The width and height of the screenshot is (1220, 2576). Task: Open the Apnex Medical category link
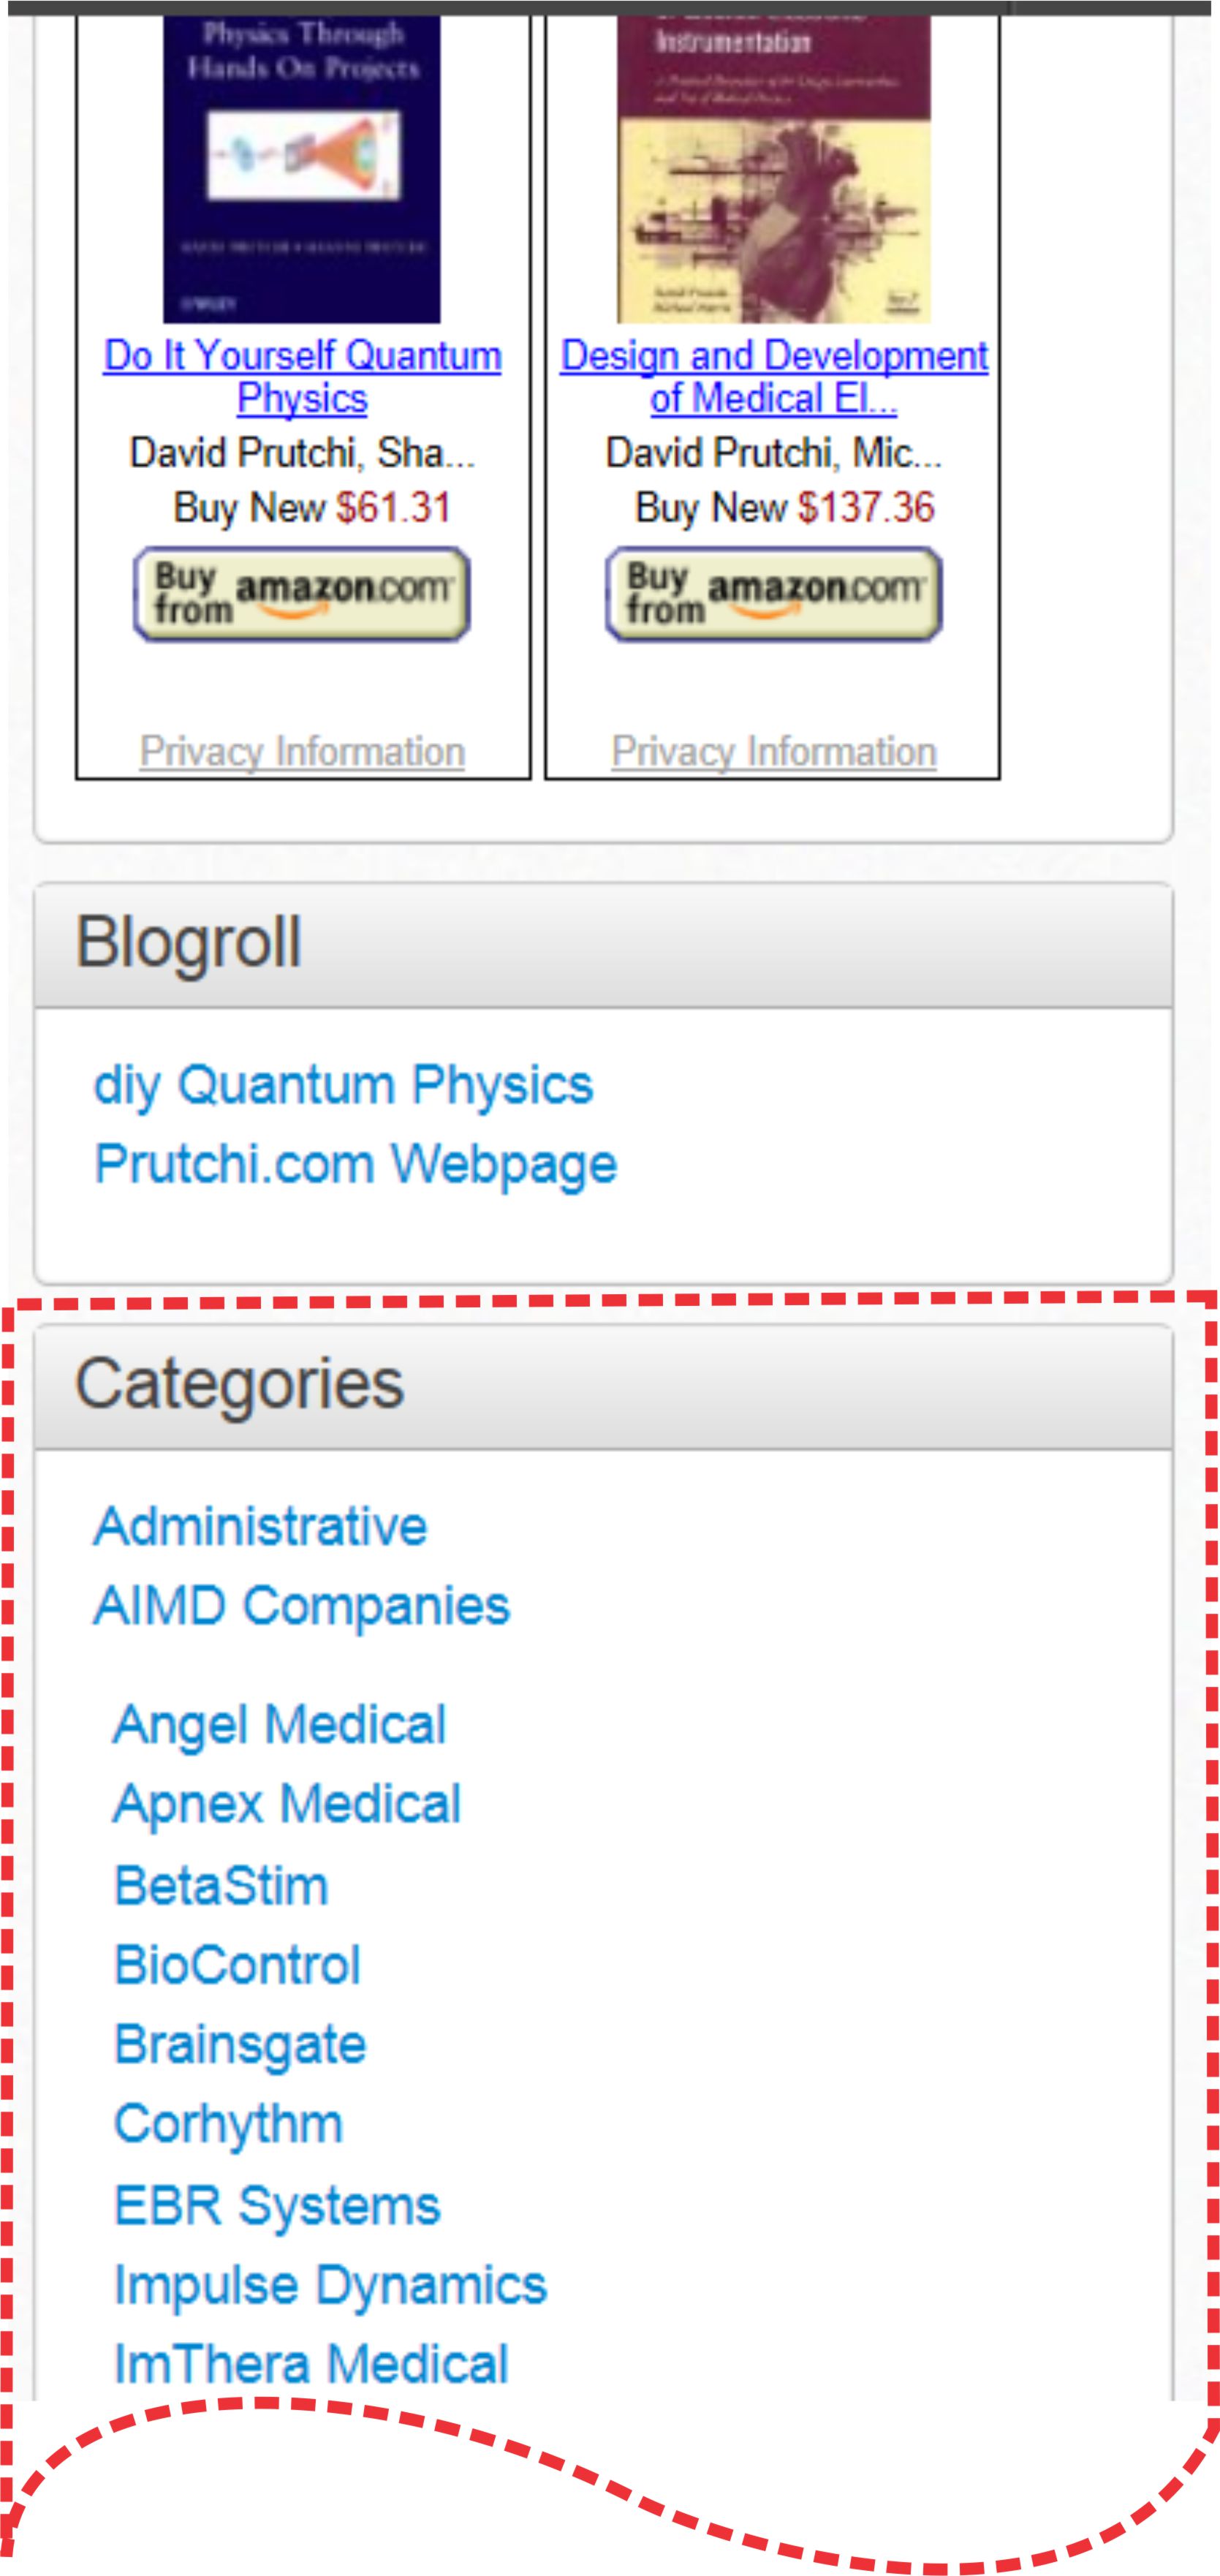coord(287,1803)
